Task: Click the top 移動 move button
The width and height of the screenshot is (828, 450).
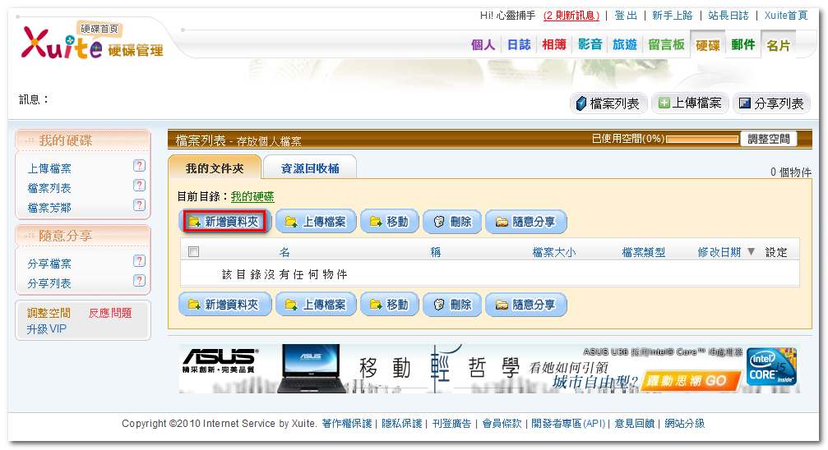Action: pos(389,222)
